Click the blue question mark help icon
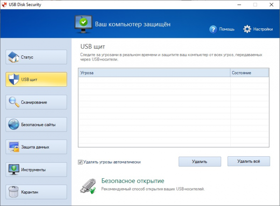Image resolution: width=280 pixels, height=206 pixels. point(213,29)
